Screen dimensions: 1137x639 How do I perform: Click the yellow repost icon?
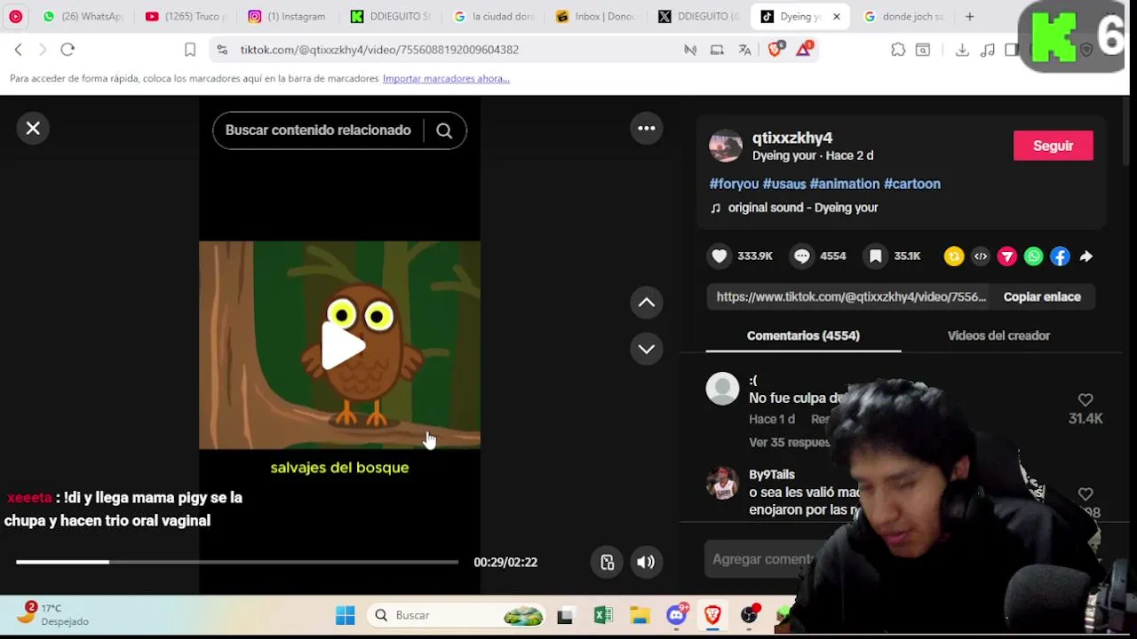point(954,256)
